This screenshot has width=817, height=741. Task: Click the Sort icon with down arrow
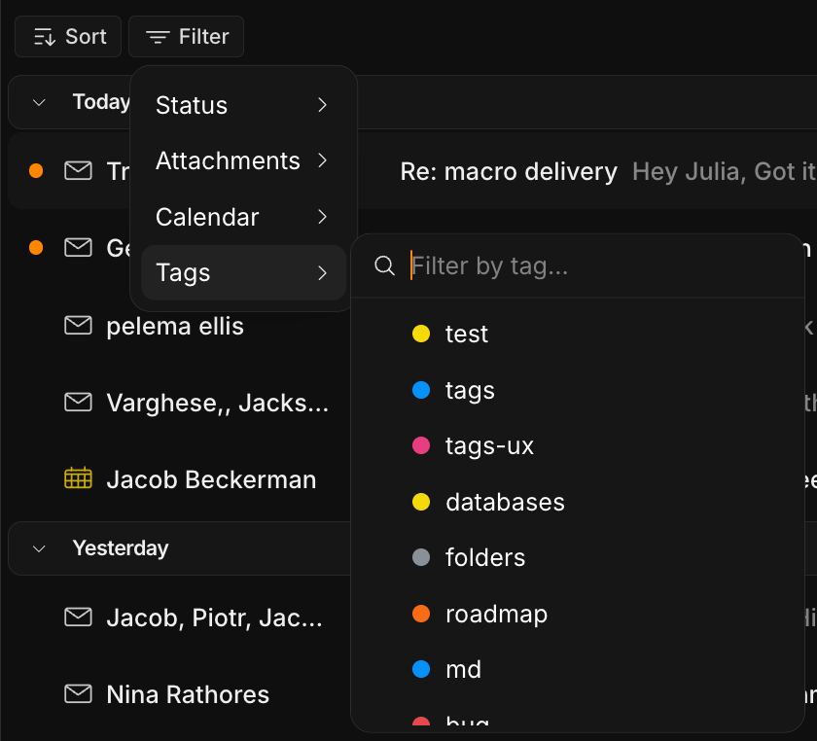[45, 37]
